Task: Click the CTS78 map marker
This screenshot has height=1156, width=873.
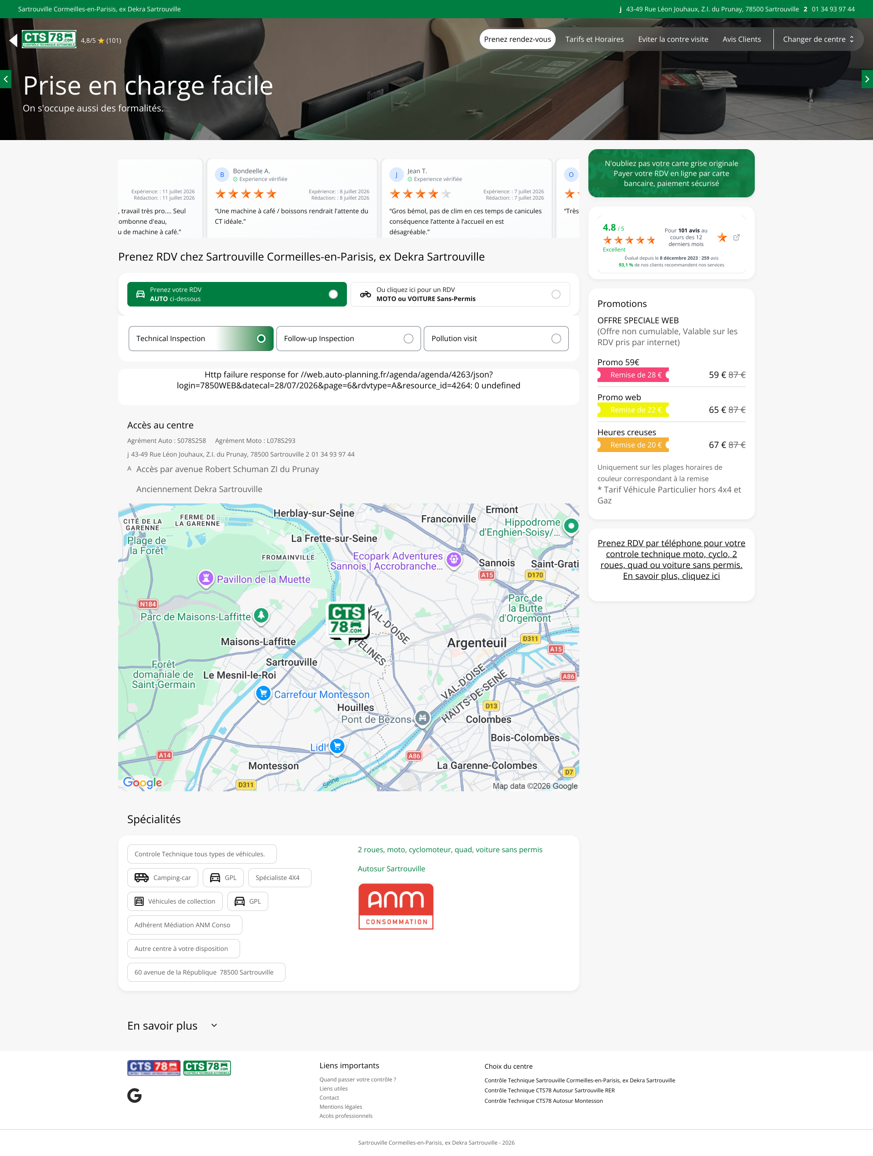Action: (x=348, y=623)
